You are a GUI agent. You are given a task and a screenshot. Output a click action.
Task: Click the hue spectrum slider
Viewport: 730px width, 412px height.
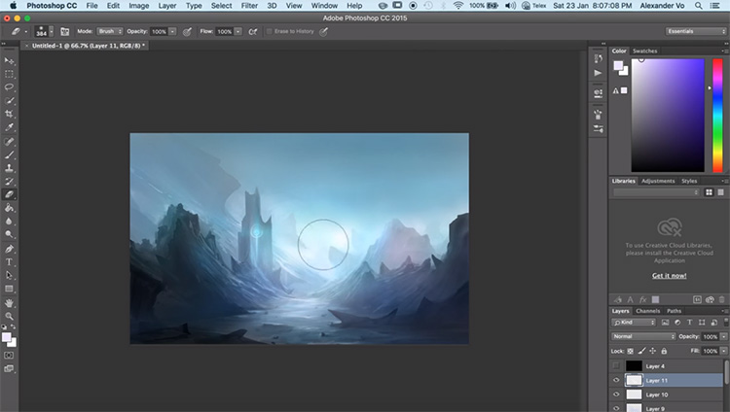click(717, 116)
